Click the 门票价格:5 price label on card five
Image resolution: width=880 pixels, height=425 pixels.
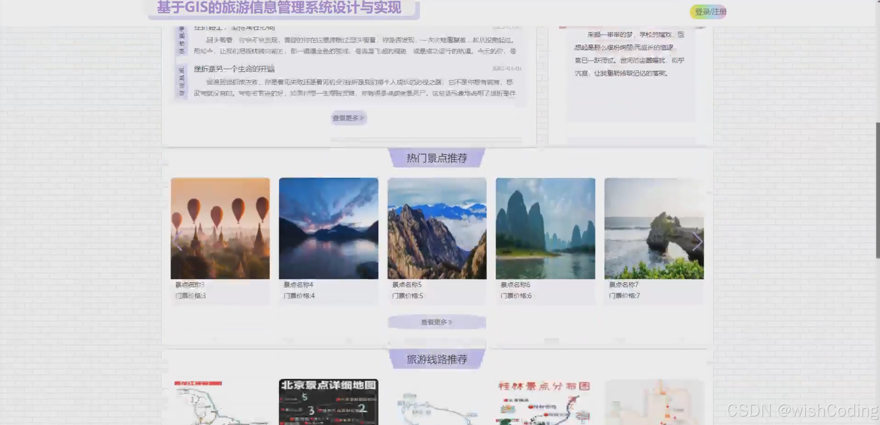pyautogui.click(x=408, y=296)
